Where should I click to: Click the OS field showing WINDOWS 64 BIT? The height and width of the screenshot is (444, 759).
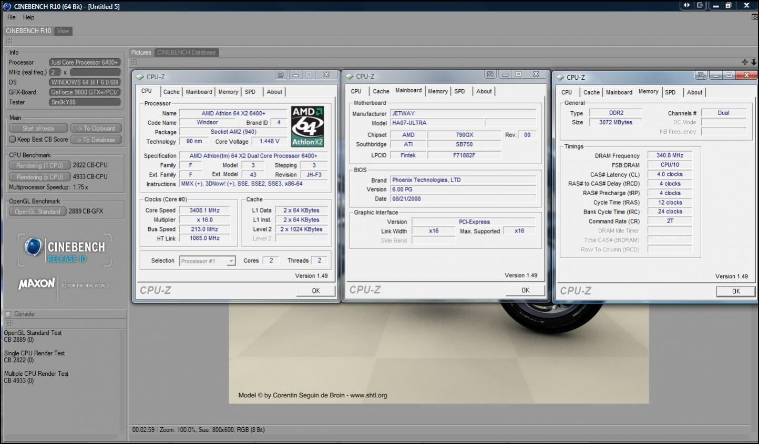(85, 82)
